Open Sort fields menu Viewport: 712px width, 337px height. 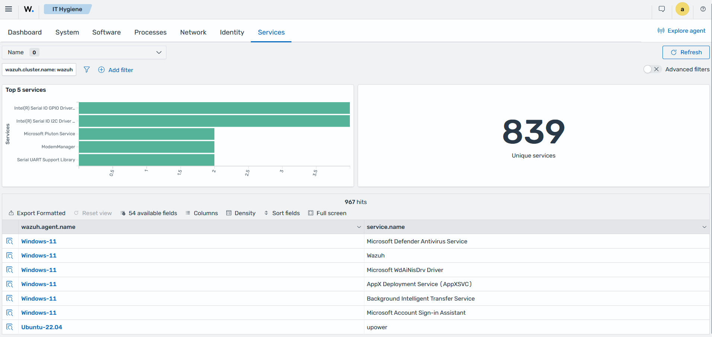282,213
